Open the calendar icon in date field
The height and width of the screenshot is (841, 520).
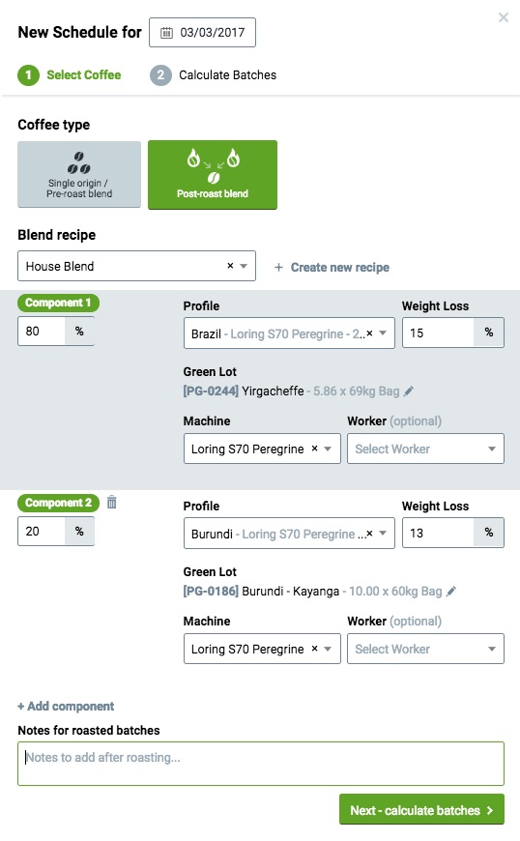pos(166,33)
